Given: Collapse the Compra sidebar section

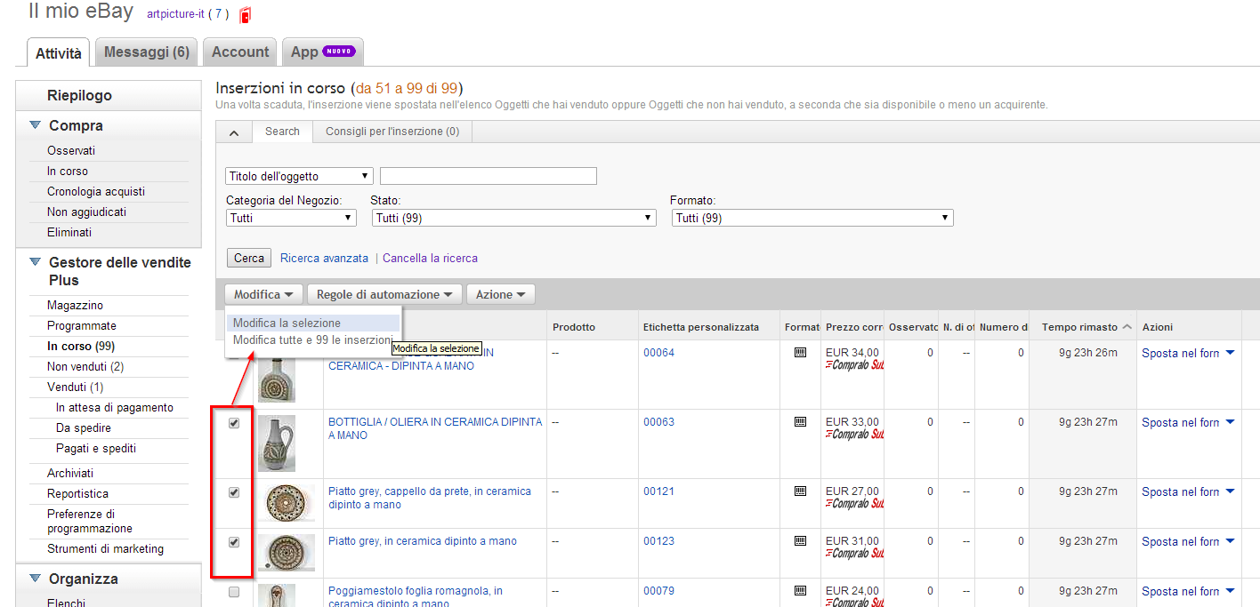Looking at the screenshot, I should tap(36, 125).
